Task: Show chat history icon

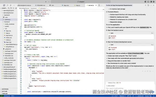Action: [x=148, y=5]
